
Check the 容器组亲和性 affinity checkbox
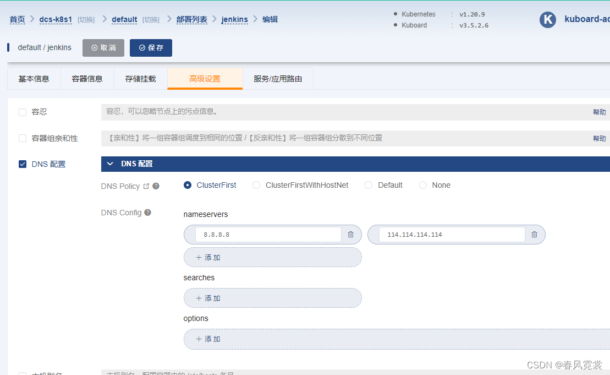22,138
